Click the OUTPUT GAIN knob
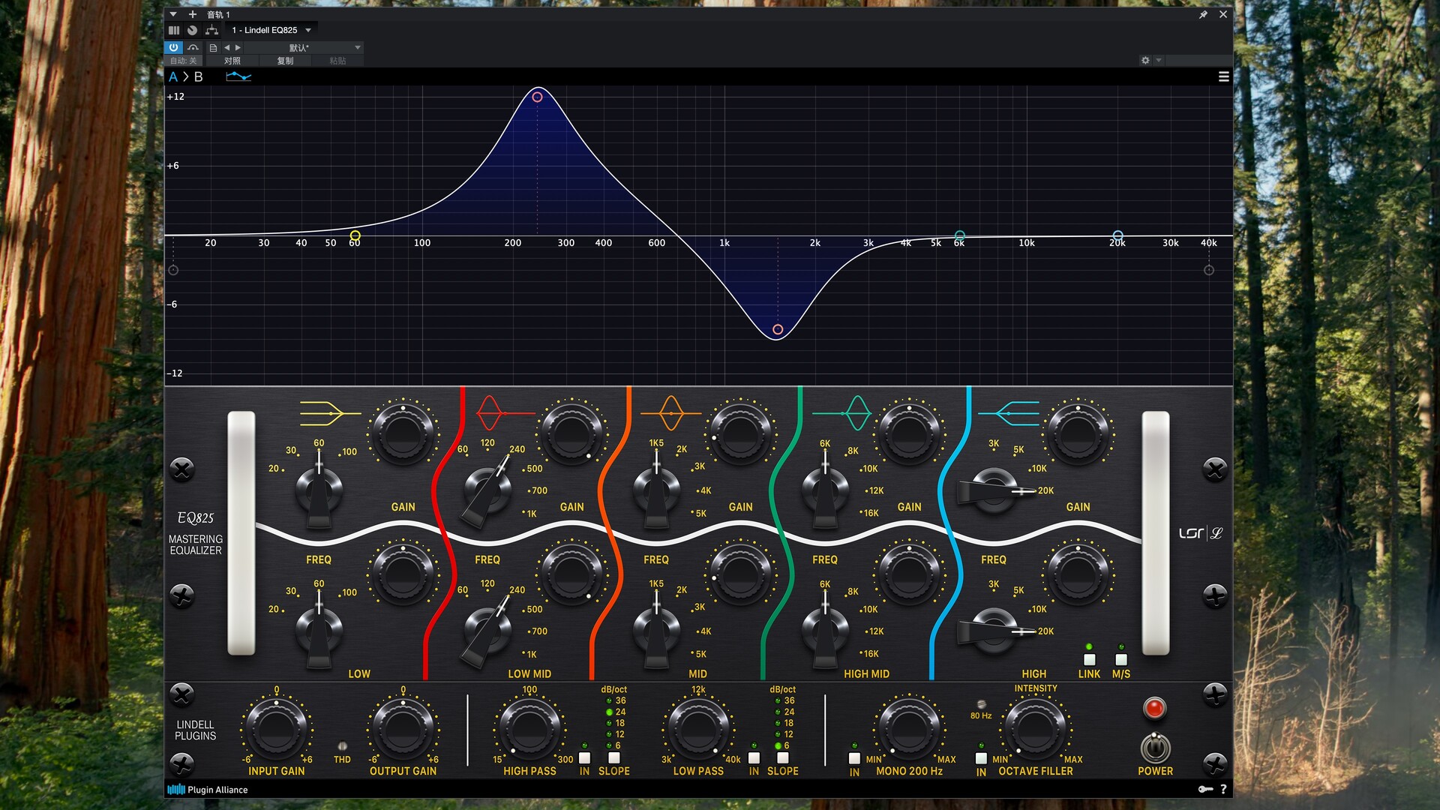The height and width of the screenshot is (810, 1440). click(x=403, y=729)
